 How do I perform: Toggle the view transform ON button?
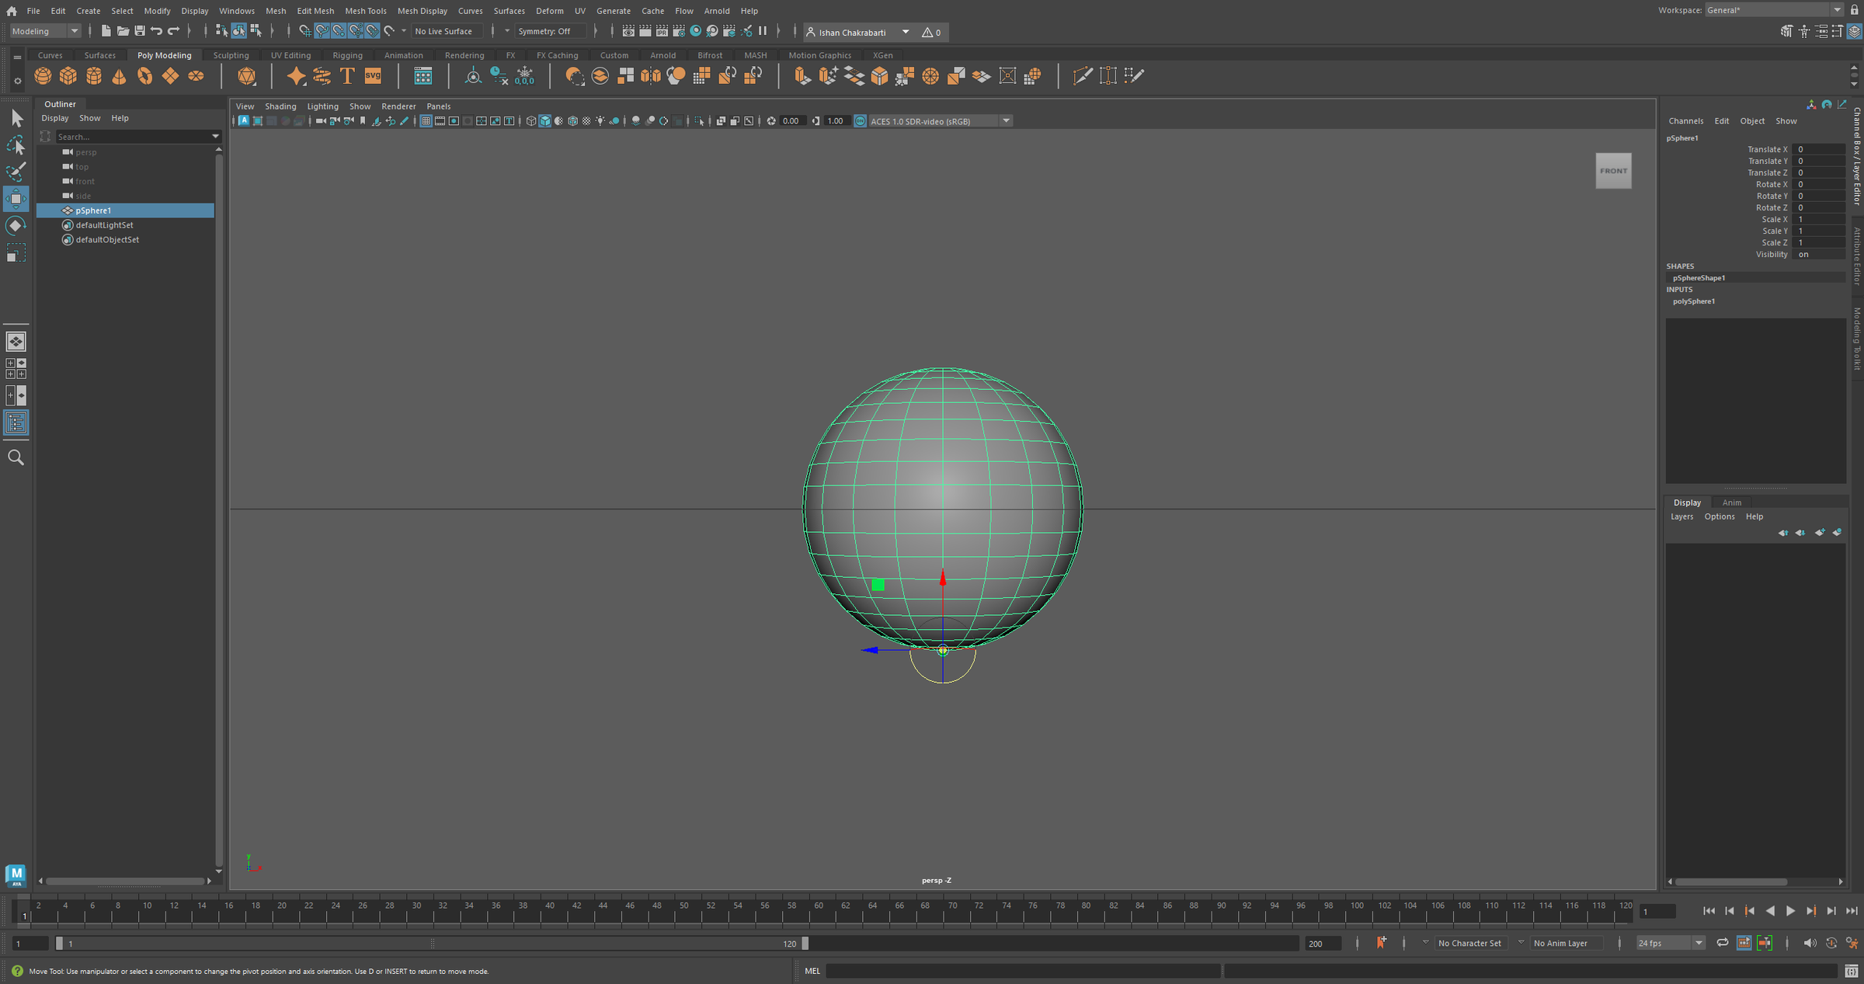pos(860,120)
